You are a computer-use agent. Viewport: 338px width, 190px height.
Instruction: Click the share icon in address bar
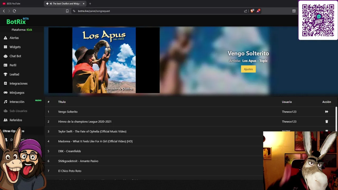coord(246,11)
